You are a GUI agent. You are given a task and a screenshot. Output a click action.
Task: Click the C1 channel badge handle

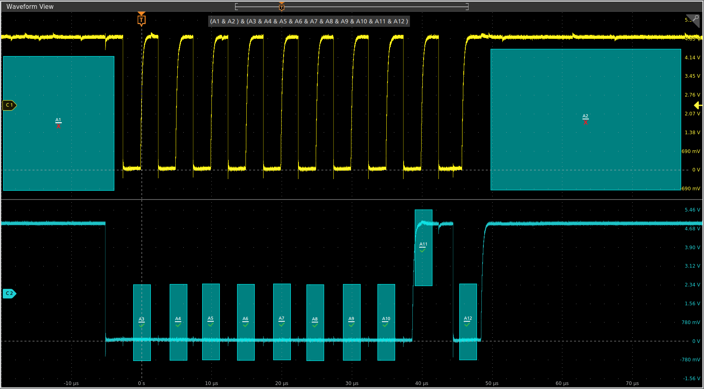[9, 105]
